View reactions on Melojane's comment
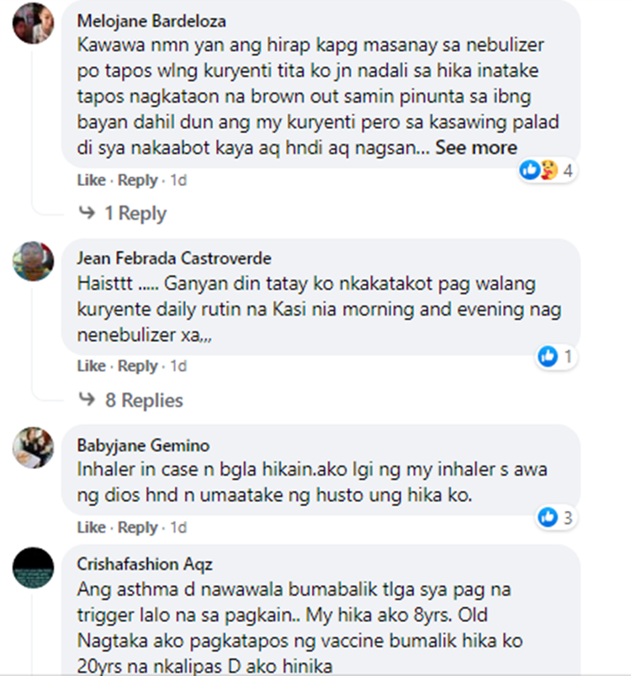The image size is (631, 676). (x=547, y=171)
